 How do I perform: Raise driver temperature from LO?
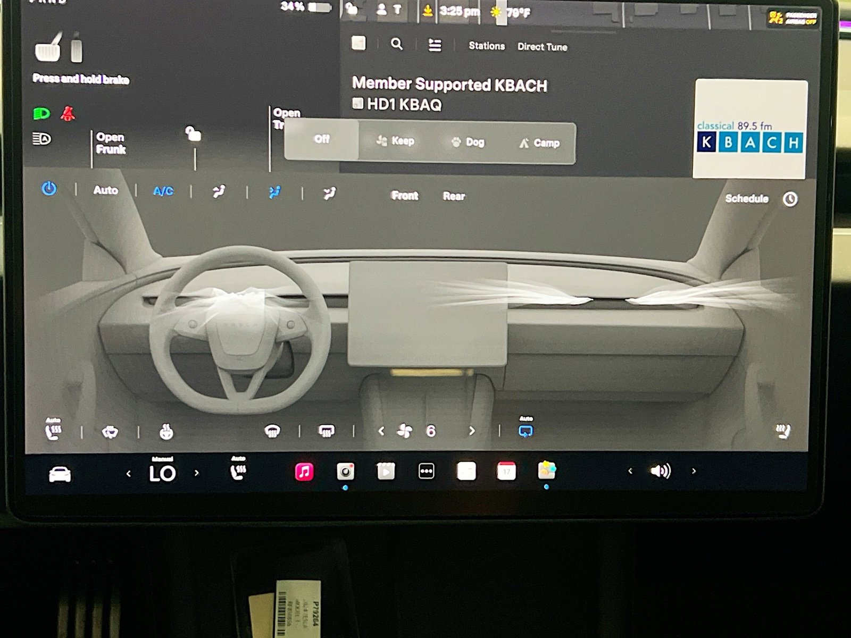tap(197, 473)
